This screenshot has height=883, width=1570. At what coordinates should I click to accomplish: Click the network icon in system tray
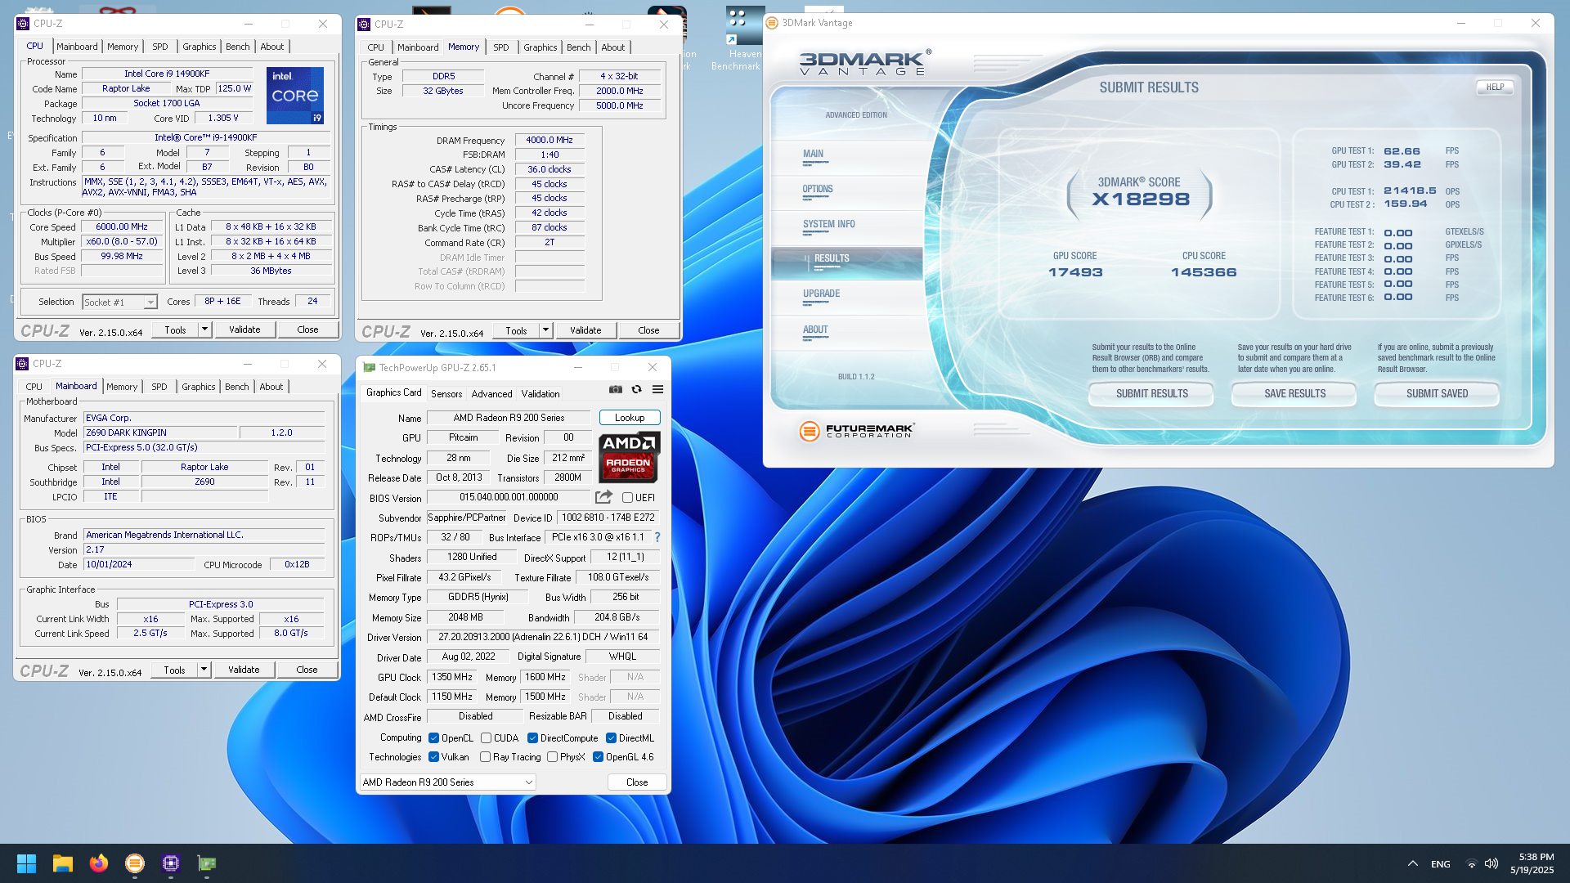click(x=1471, y=864)
